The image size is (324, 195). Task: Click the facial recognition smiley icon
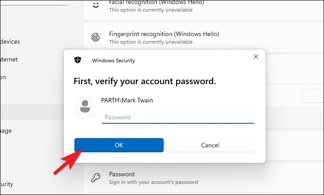point(96,5)
